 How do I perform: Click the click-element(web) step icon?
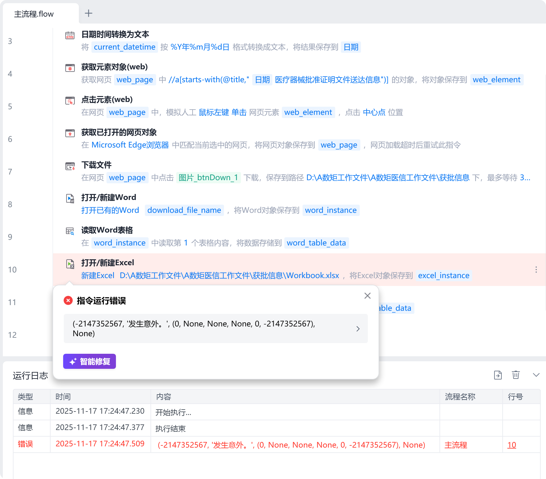70,100
